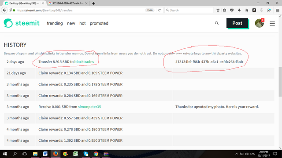Open WinRAR from the taskbar
The width and height of the screenshot is (282, 158).
click(106, 154)
